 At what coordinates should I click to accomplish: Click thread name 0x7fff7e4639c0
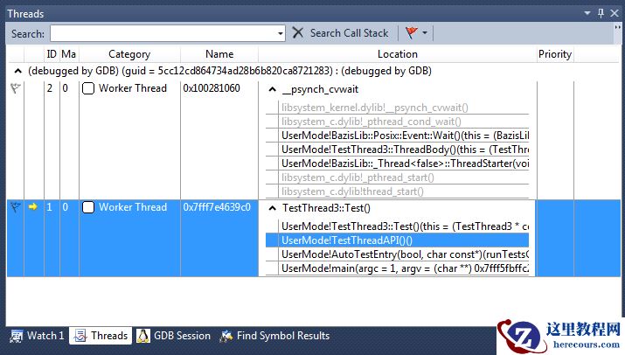click(x=217, y=207)
